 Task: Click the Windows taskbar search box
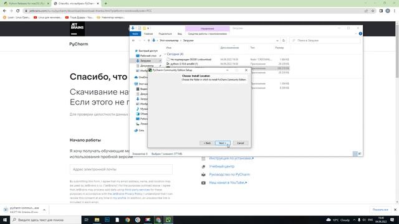(x=46, y=220)
